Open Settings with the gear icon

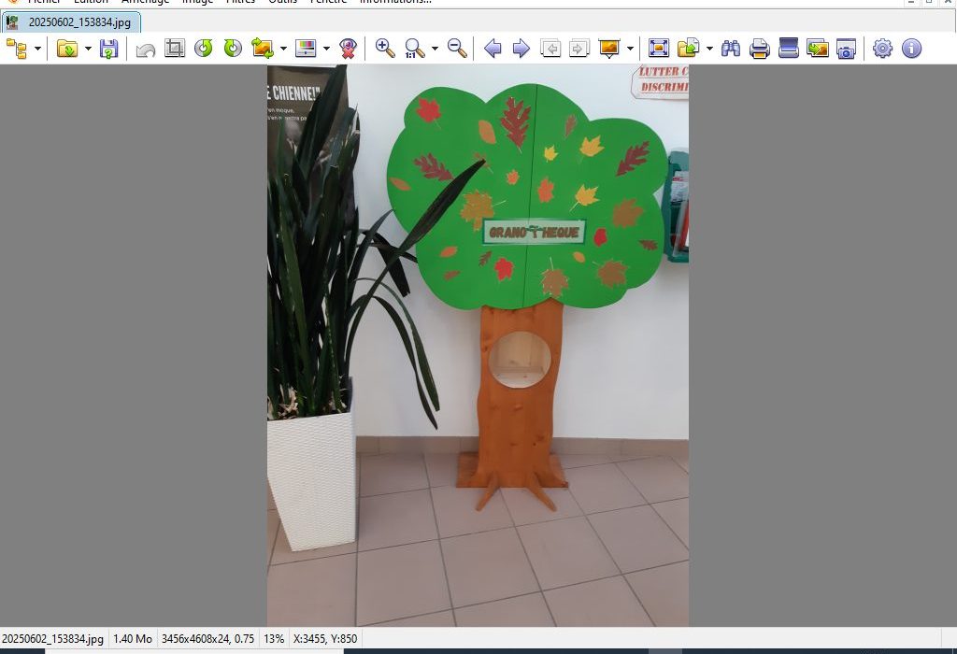(882, 49)
